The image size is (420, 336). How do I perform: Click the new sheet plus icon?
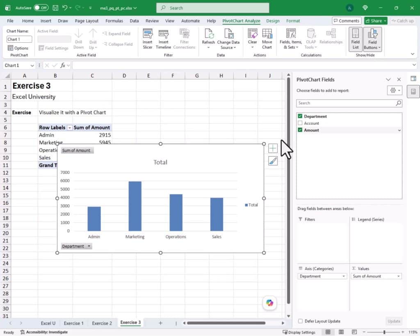pyautogui.click(x=160, y=323)
